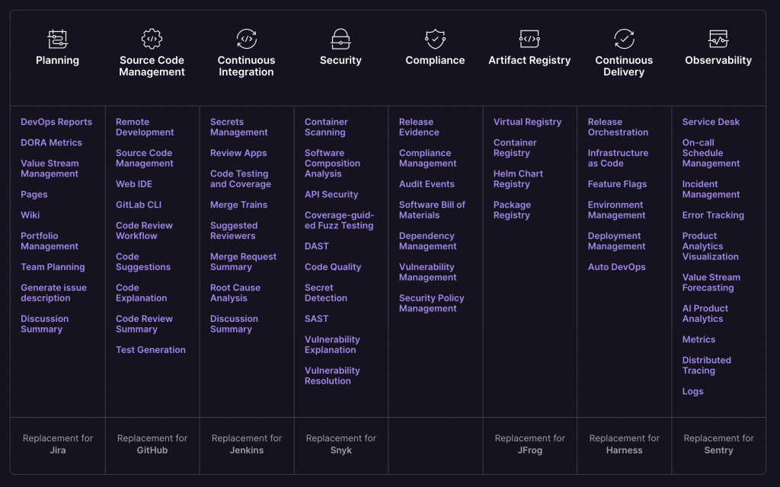The width and height of the screenshot is (780, 487).
Task: Click Test Generation
Action: click(x=151, y=350)
